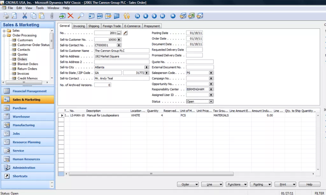Select Customers in the navigation tree
Screen dimensions: 326x195
[25, 40]
